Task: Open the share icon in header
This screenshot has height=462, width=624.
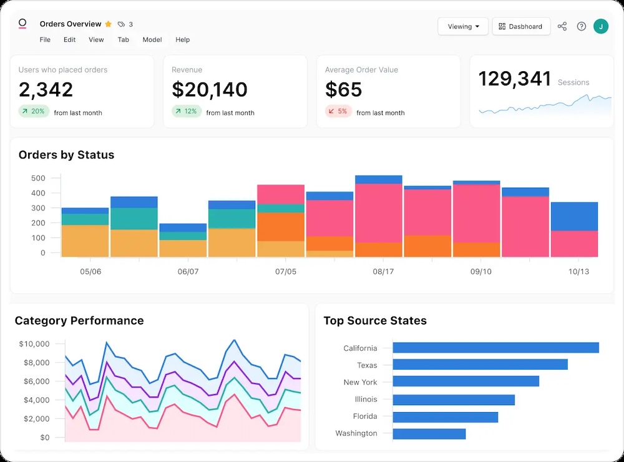Action: [x=562, y=26]
